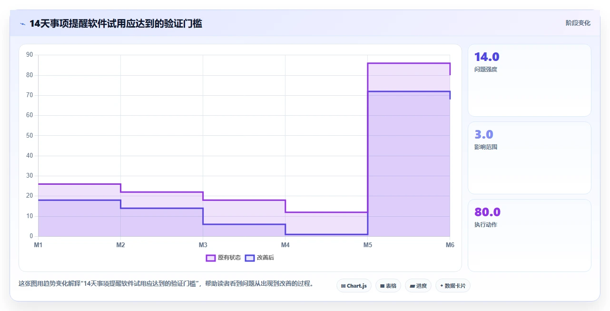Image resolution: width=610 pixels, height=311 pixels.
Task: Toggle the 改善后 legend series
Action: tap(259, 258)
